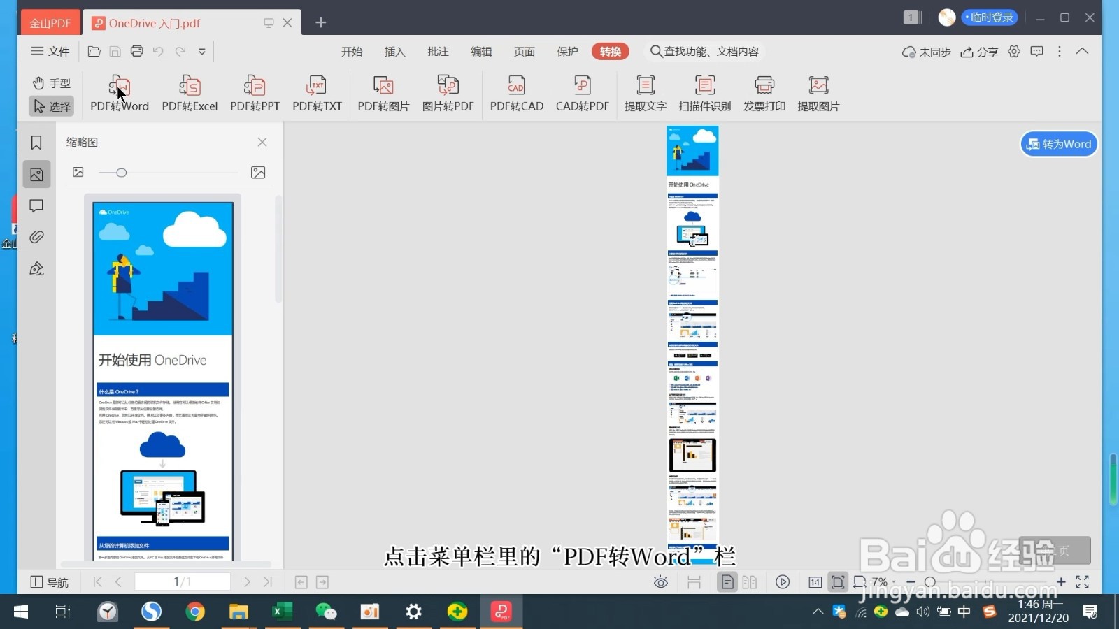Redo the last action
This screenshot has width=1119, height=629.
pos(180,51)
